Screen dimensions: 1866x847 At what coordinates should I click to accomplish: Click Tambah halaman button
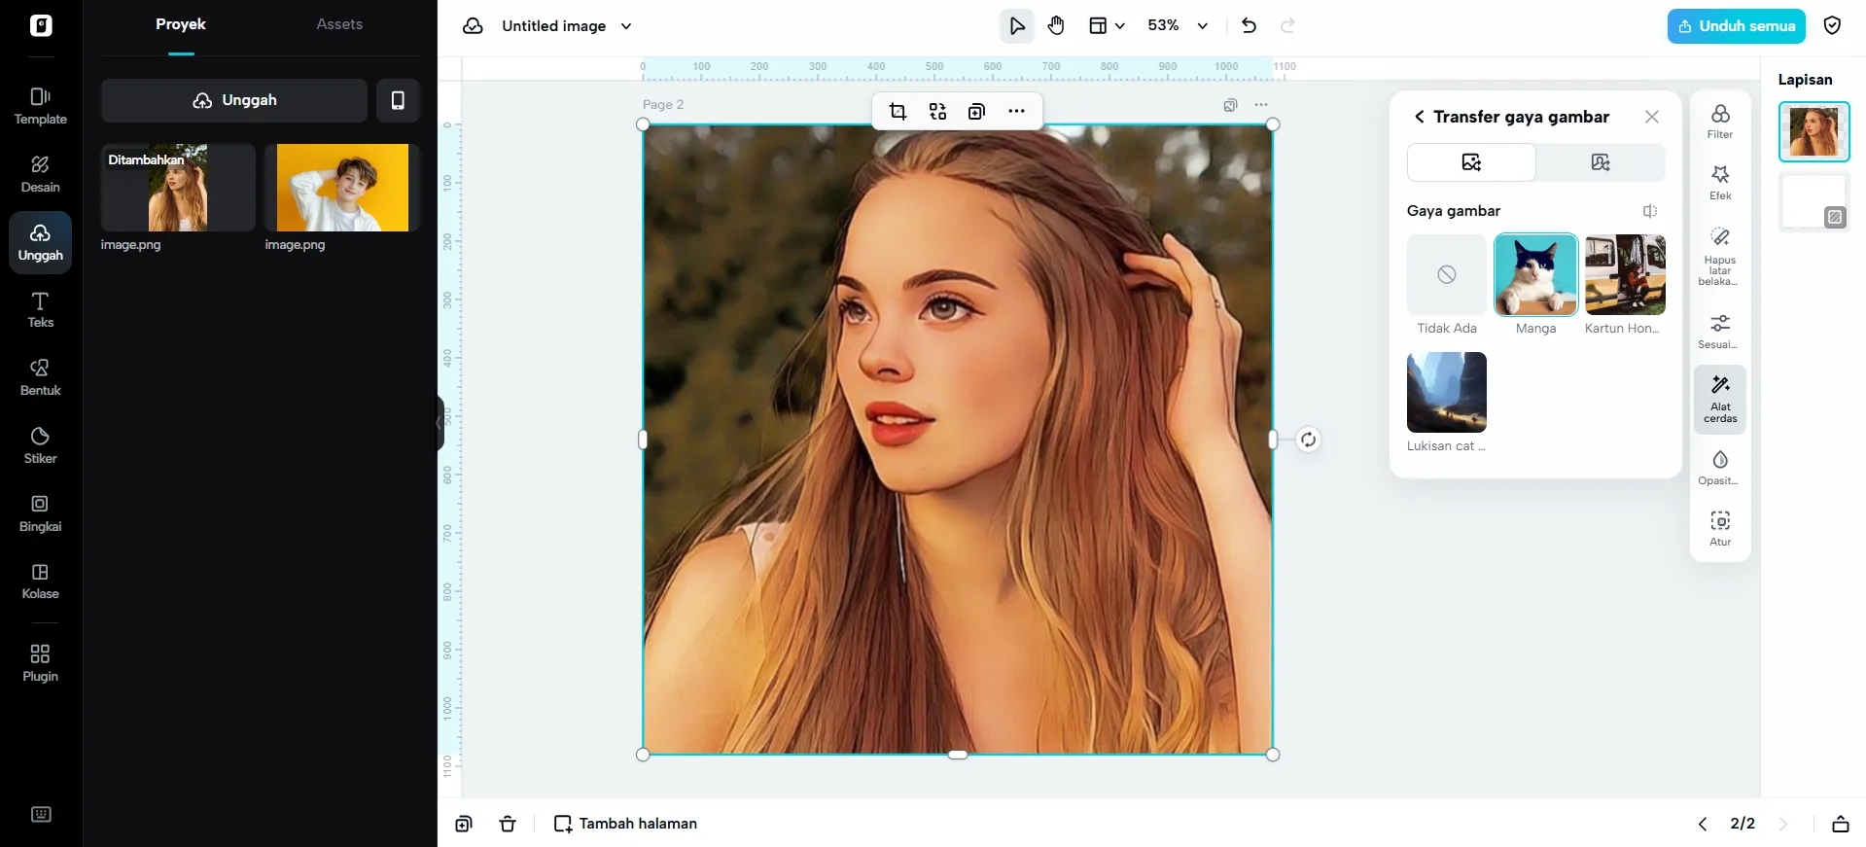pyautogui.click(x=625, y=824)
